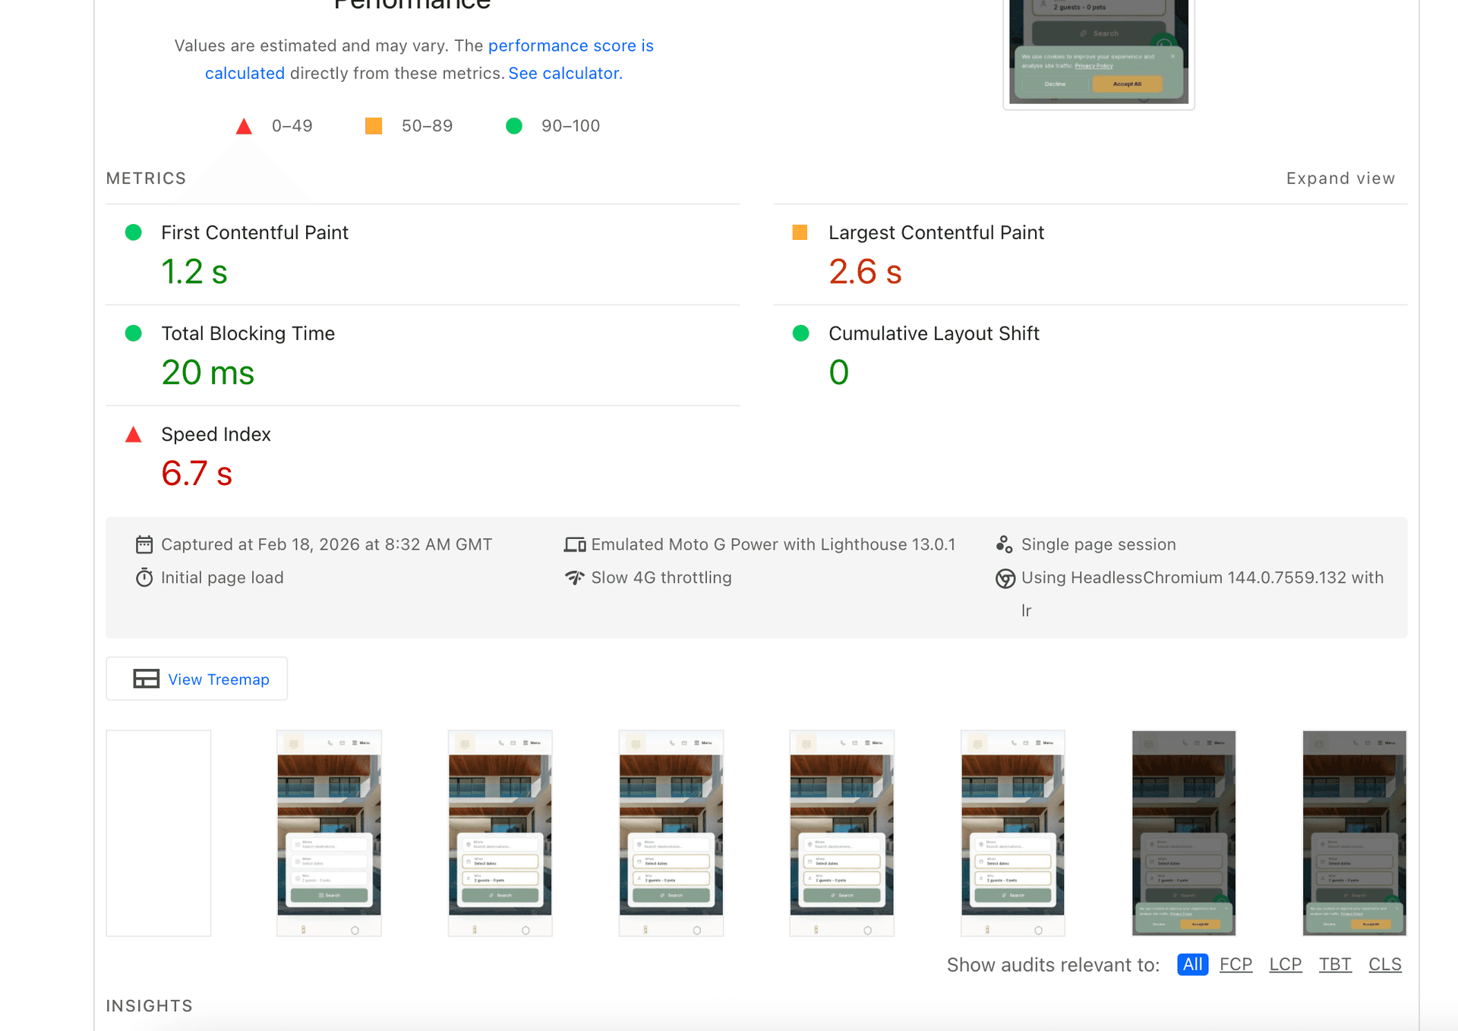
Task: Filter audits by FCP
Action: (x=1236, y=964)
